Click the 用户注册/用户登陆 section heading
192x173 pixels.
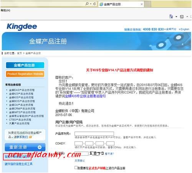coord(69,122)
